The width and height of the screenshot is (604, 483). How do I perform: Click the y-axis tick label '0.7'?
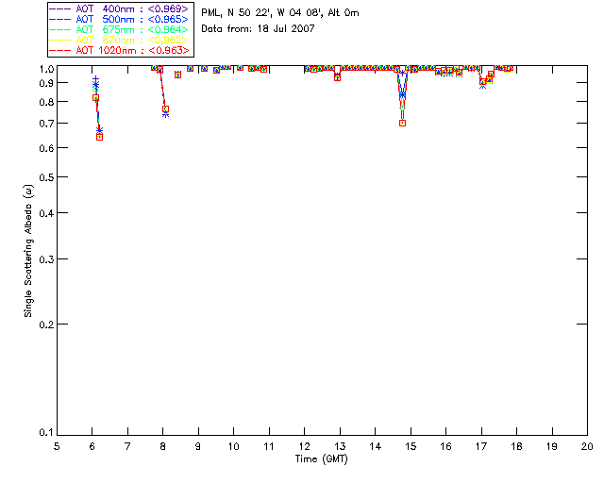(46, 124)
